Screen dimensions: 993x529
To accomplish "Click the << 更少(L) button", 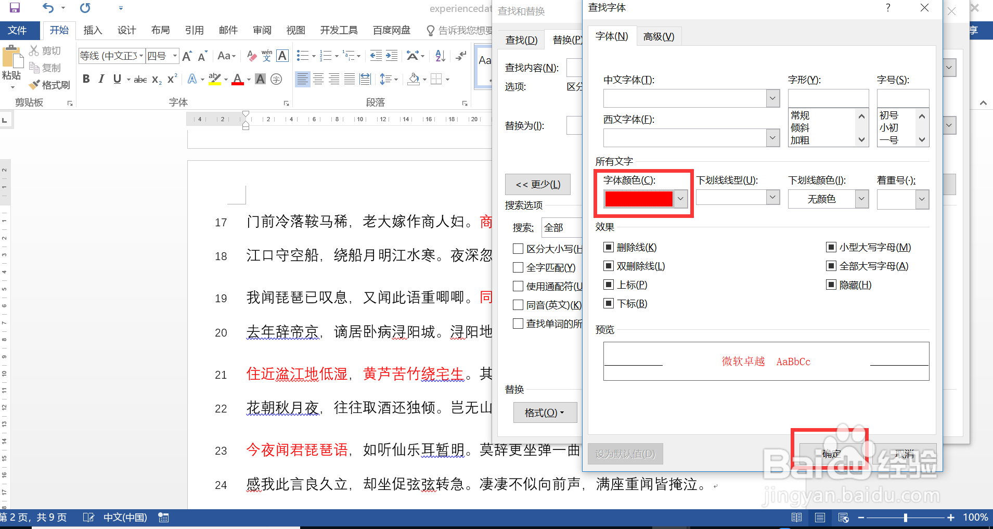I will click(x=538, y=185).
